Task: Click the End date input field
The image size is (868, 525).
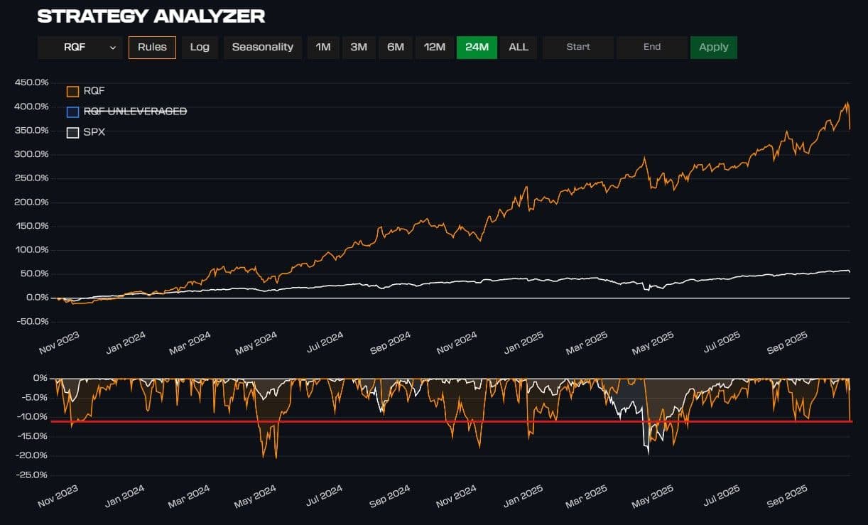Action: pos(651,48)
